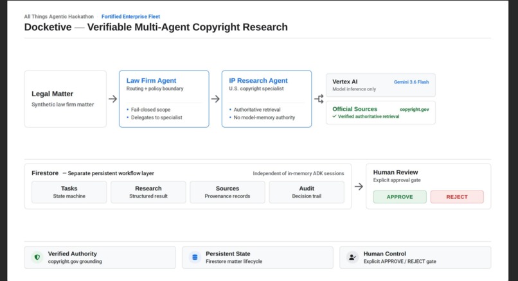Select the Sources Provenance records card
Image resolution: width=518 pixels, height=281 pixels.
coord(228,192)
